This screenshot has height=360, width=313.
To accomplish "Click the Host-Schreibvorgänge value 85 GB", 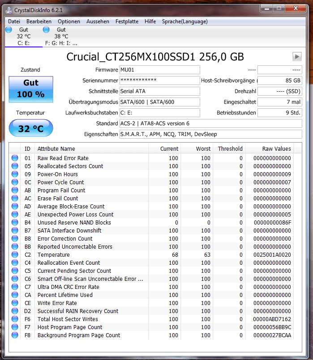I will [x=280, y=80].
